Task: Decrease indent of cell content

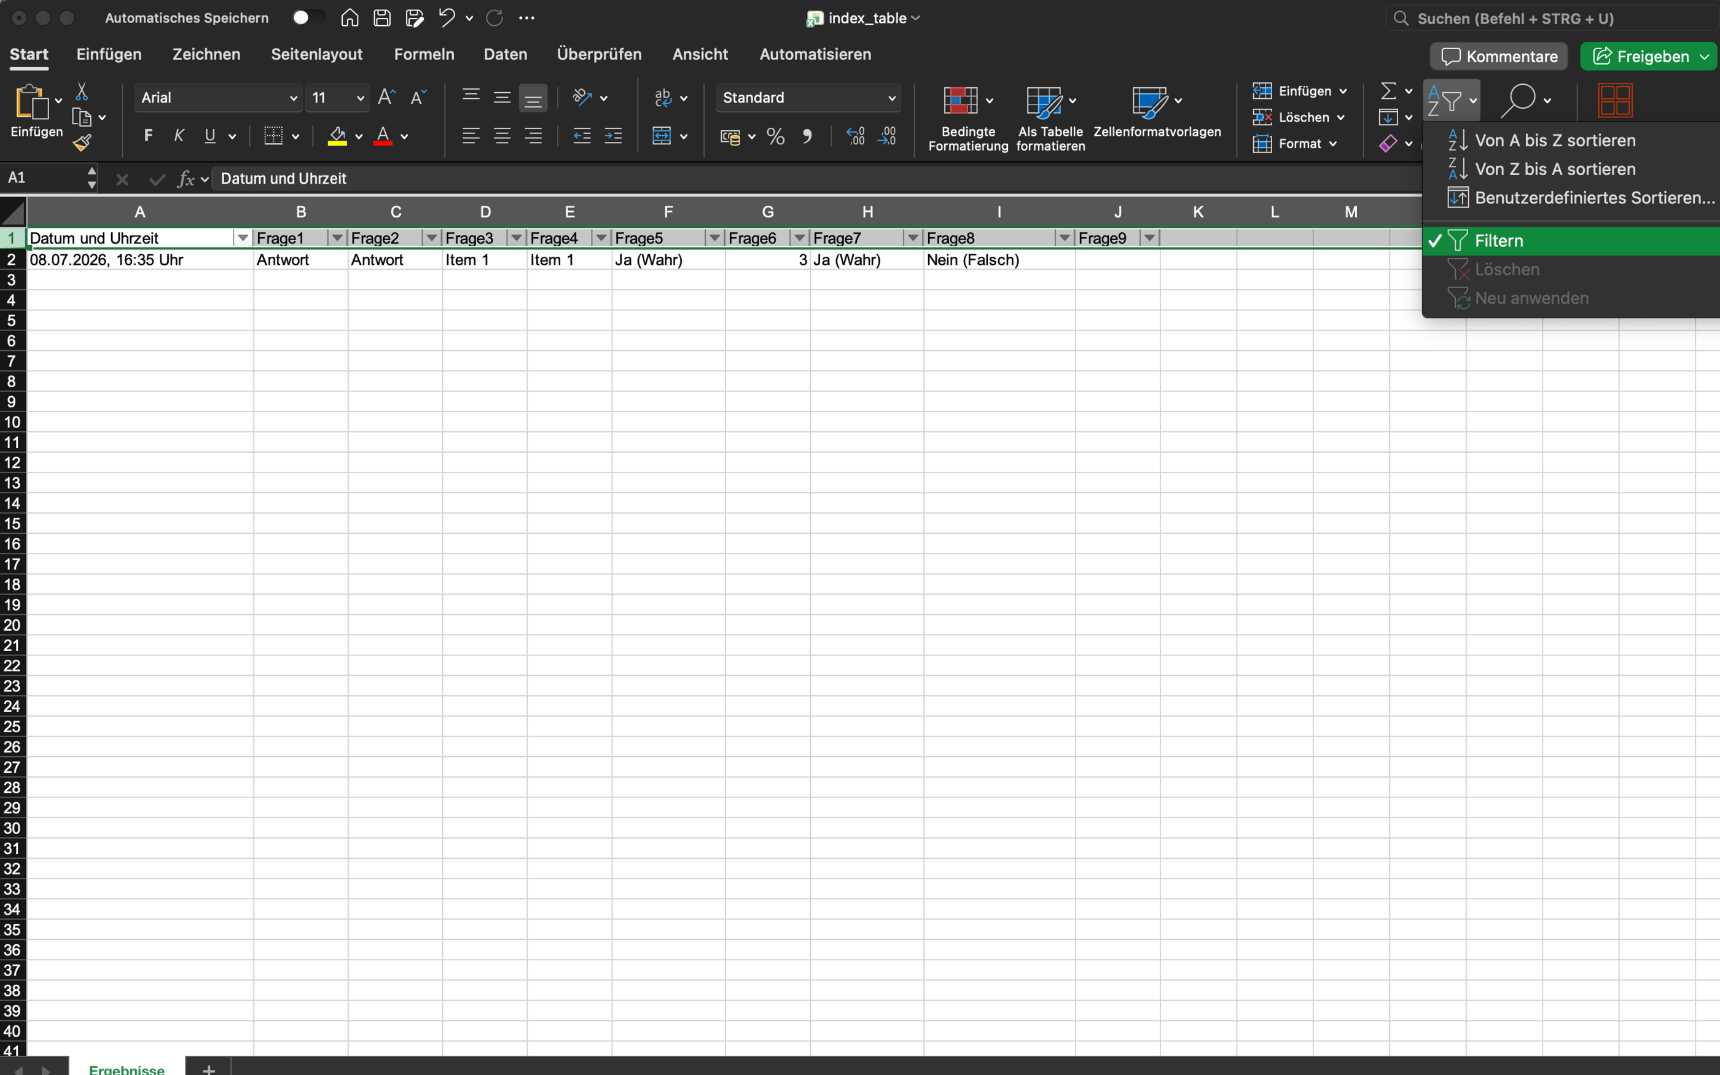Action: tap(582, 136)
